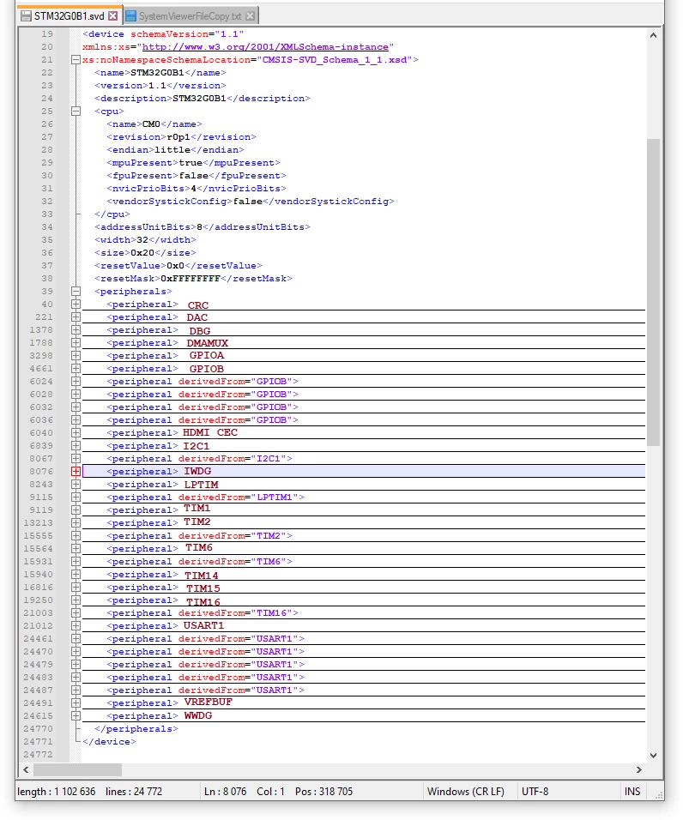Screen dimensions: 683x820
Task: Click the horizontal scrollbar left arrow
Action: (26, 769)
